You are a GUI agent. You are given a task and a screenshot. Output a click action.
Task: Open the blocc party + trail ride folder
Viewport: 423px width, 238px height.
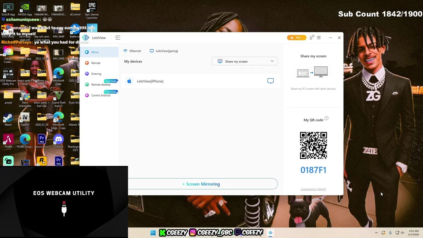[x=42, y=99]
